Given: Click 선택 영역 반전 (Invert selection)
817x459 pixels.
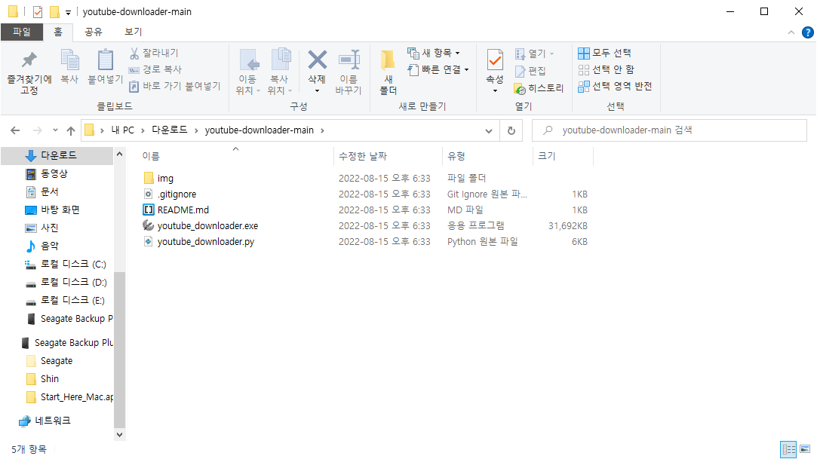Looking at the screenshot, I should click(x=615, y=87).
